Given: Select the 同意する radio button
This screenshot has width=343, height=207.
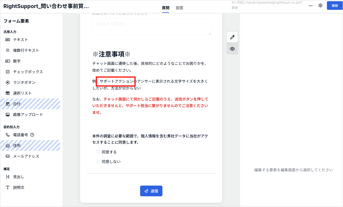Looking at the screenshot, I should click(x=98, y=152).
